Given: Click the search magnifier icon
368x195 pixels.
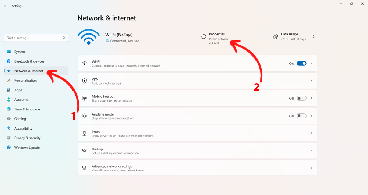Looking at the screenshot, I should click(64, 38).
